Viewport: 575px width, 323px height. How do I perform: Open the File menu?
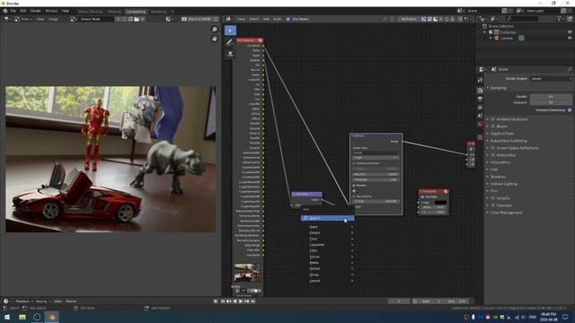point(13,11)
